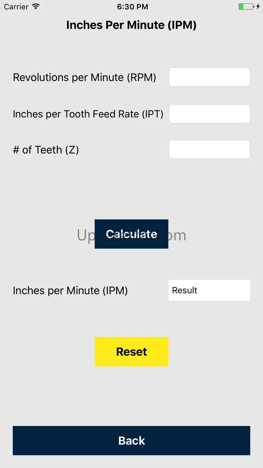Tap the Result output field
Viewport: 263px width, 468px height.
209,290
